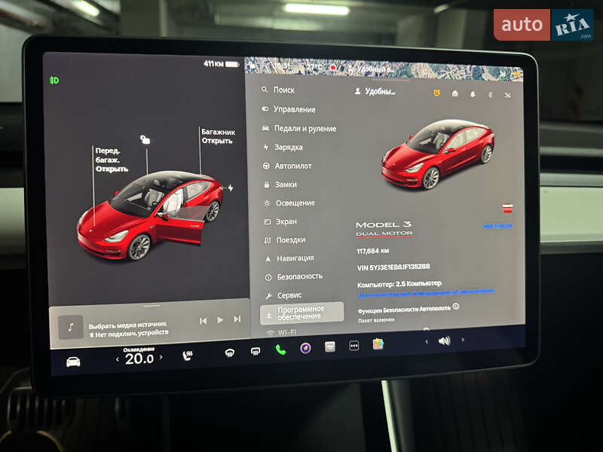Screen dimensions: 603x452
Task: Tap the 117,684 км odometer reading
Action: [372, 251]
